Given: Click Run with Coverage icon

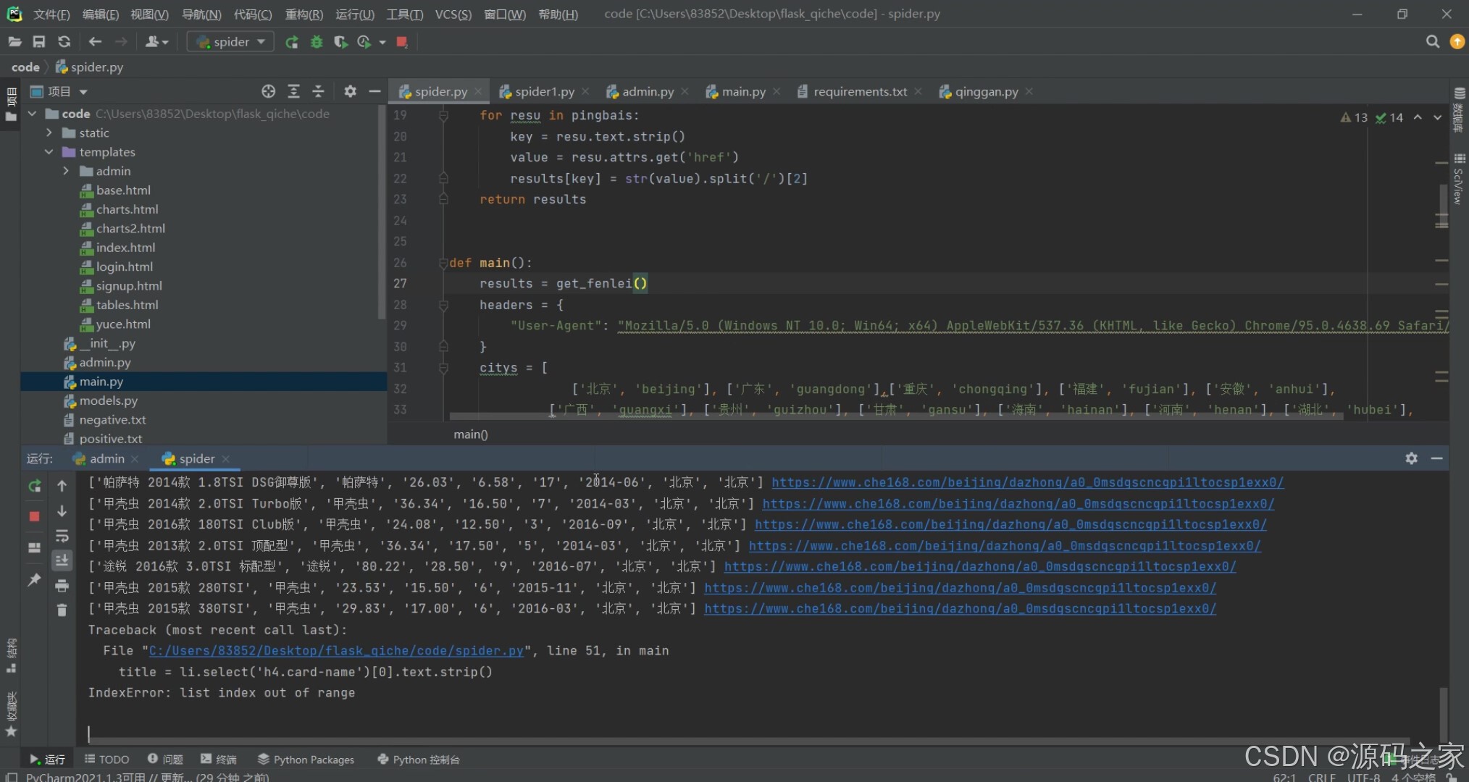Looking at the screenshot, I should pyautogui.click(x=340, y=42).
